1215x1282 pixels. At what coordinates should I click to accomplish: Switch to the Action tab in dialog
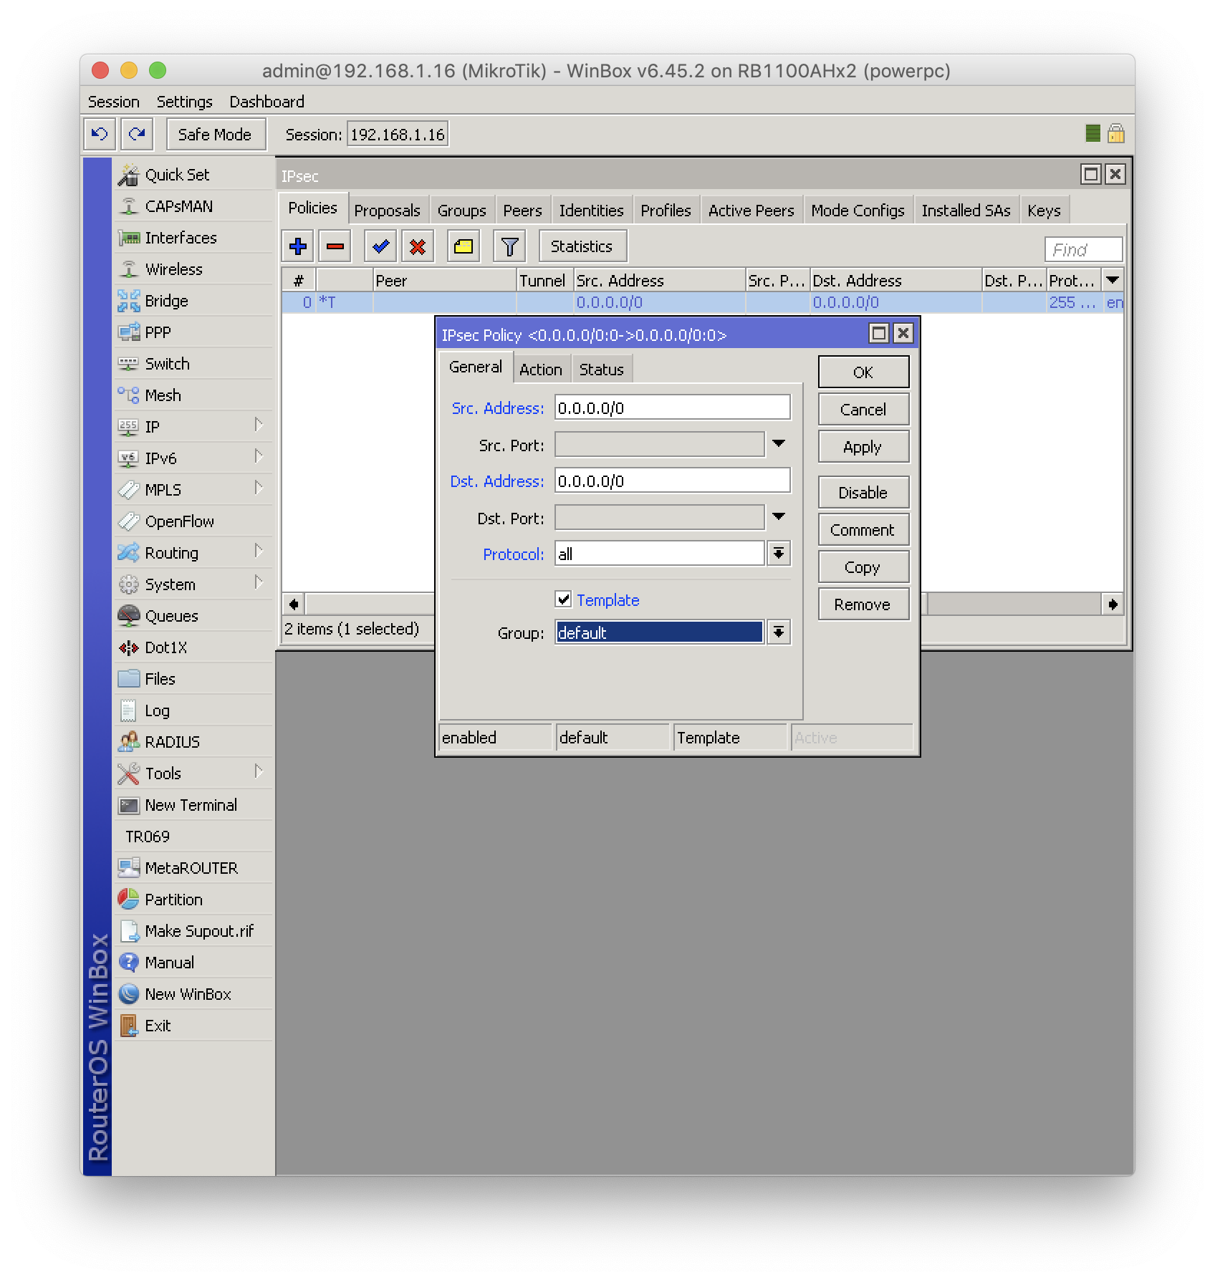540,370
